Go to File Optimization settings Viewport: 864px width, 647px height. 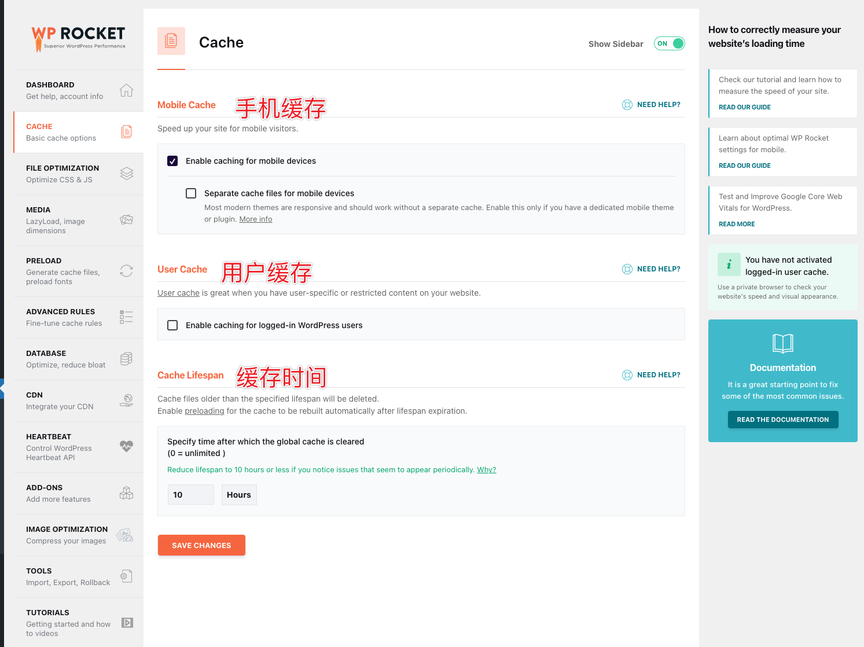tap(79, 174)
